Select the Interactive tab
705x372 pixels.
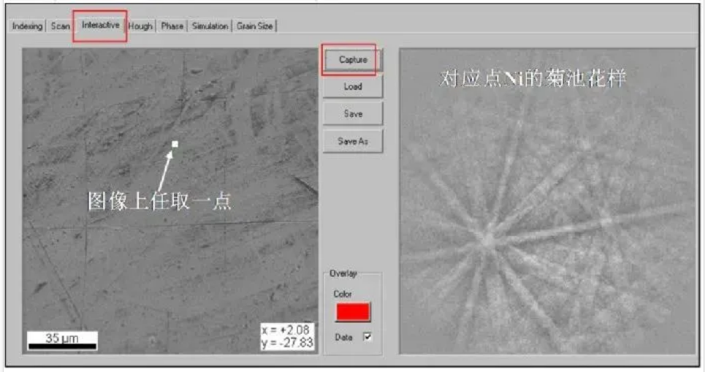[x=100, y=25]
